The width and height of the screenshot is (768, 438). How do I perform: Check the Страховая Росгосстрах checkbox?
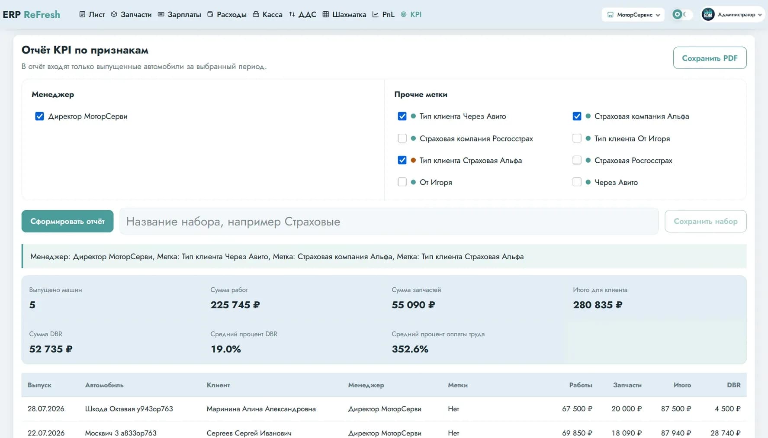click(x=577, y=160)
